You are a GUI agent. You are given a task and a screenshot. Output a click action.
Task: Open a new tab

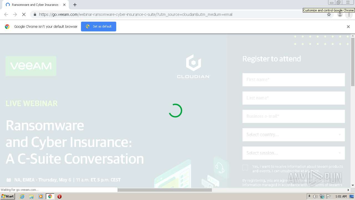pyautogui.click(x=75, y=5)
